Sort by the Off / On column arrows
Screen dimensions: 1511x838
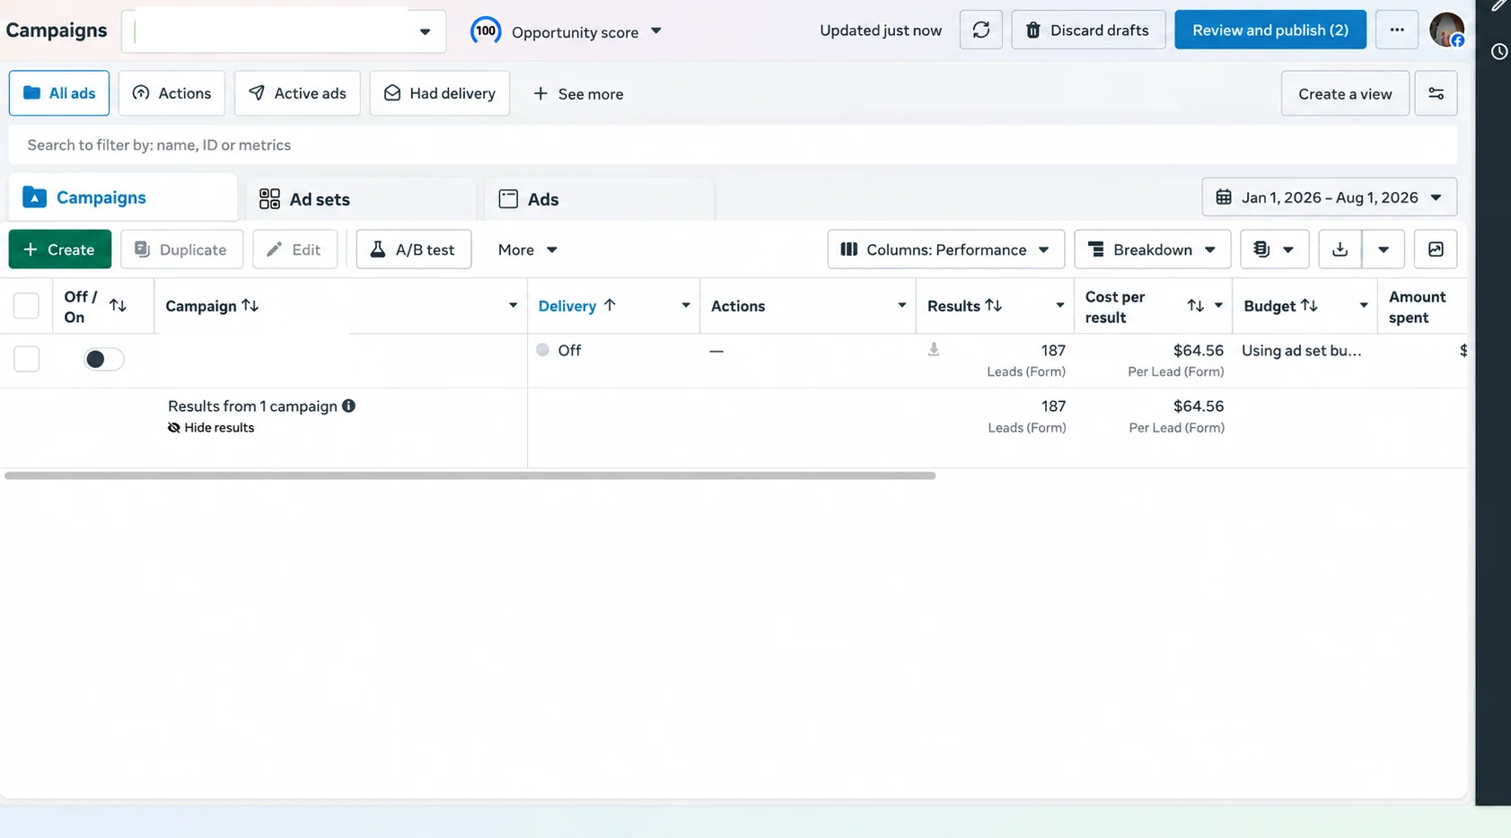118,306
